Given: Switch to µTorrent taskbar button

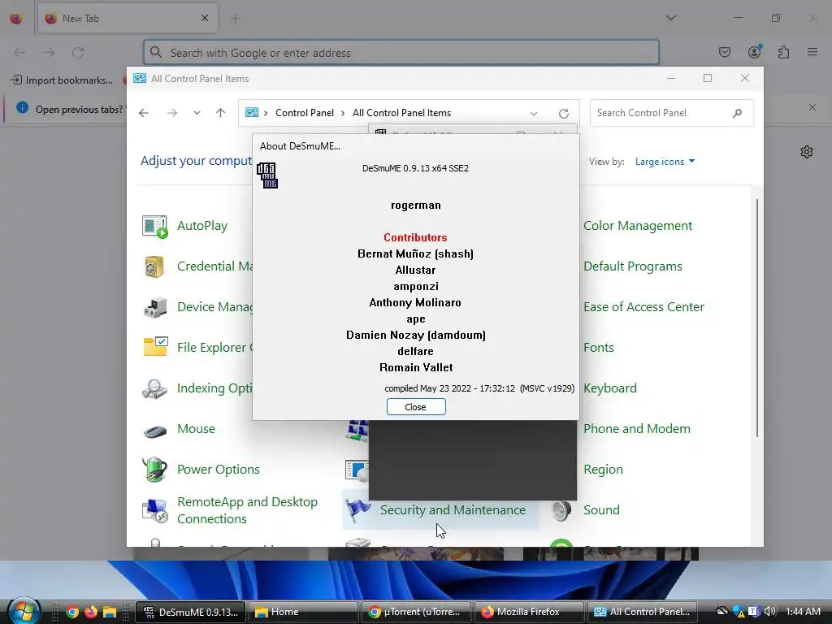Looking at the screenshot, I should point(416,613).
